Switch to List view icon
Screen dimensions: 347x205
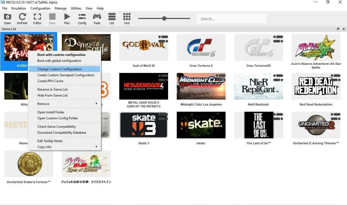click(112, 17)
